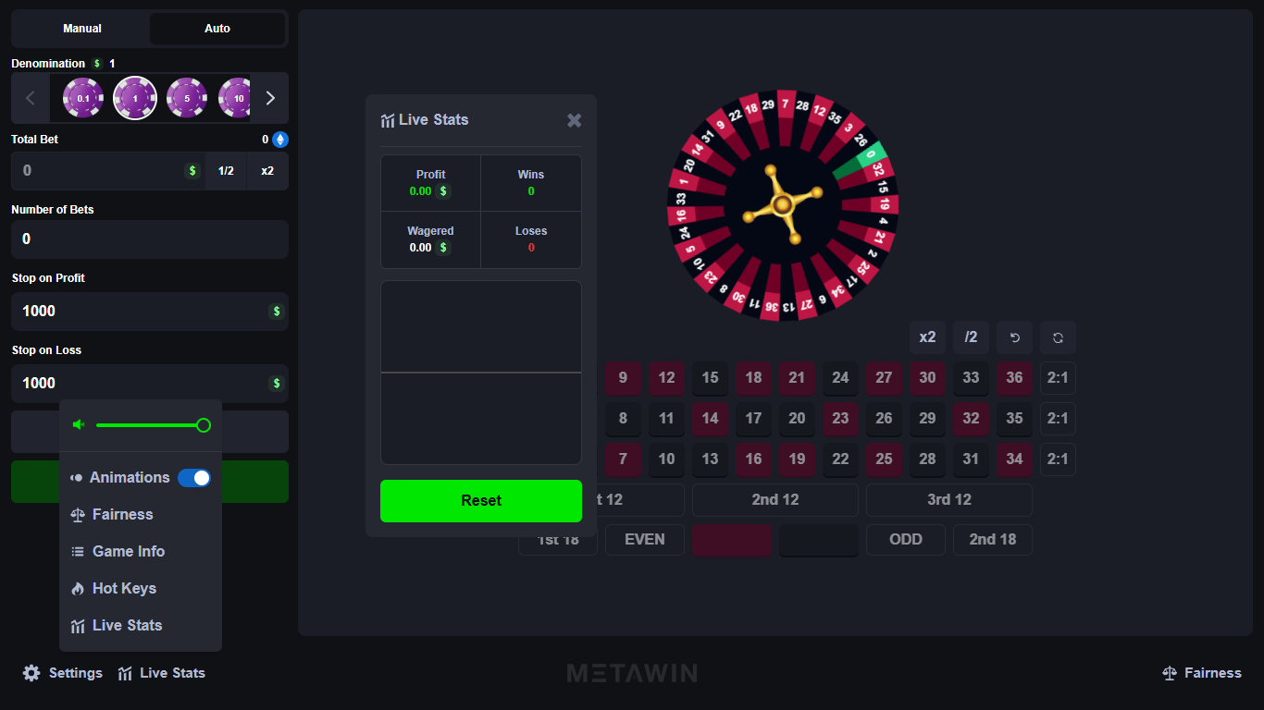Click the dollar icon in Stop on Loss
The image size is (1264, 710).
(x=276, y=384)
